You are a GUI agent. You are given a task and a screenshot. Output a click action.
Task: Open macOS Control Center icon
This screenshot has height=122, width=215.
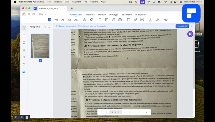(175, 2)
